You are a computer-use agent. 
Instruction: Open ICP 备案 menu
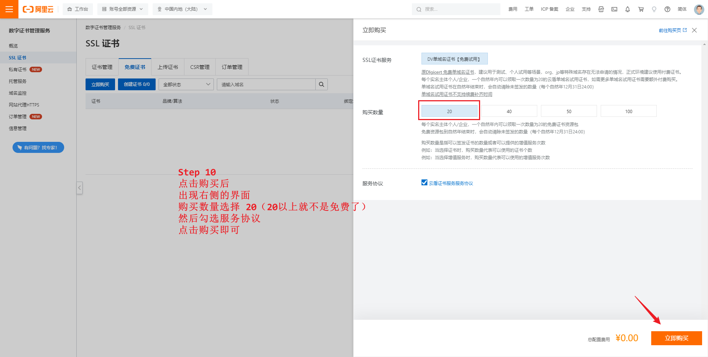point(549,9)
